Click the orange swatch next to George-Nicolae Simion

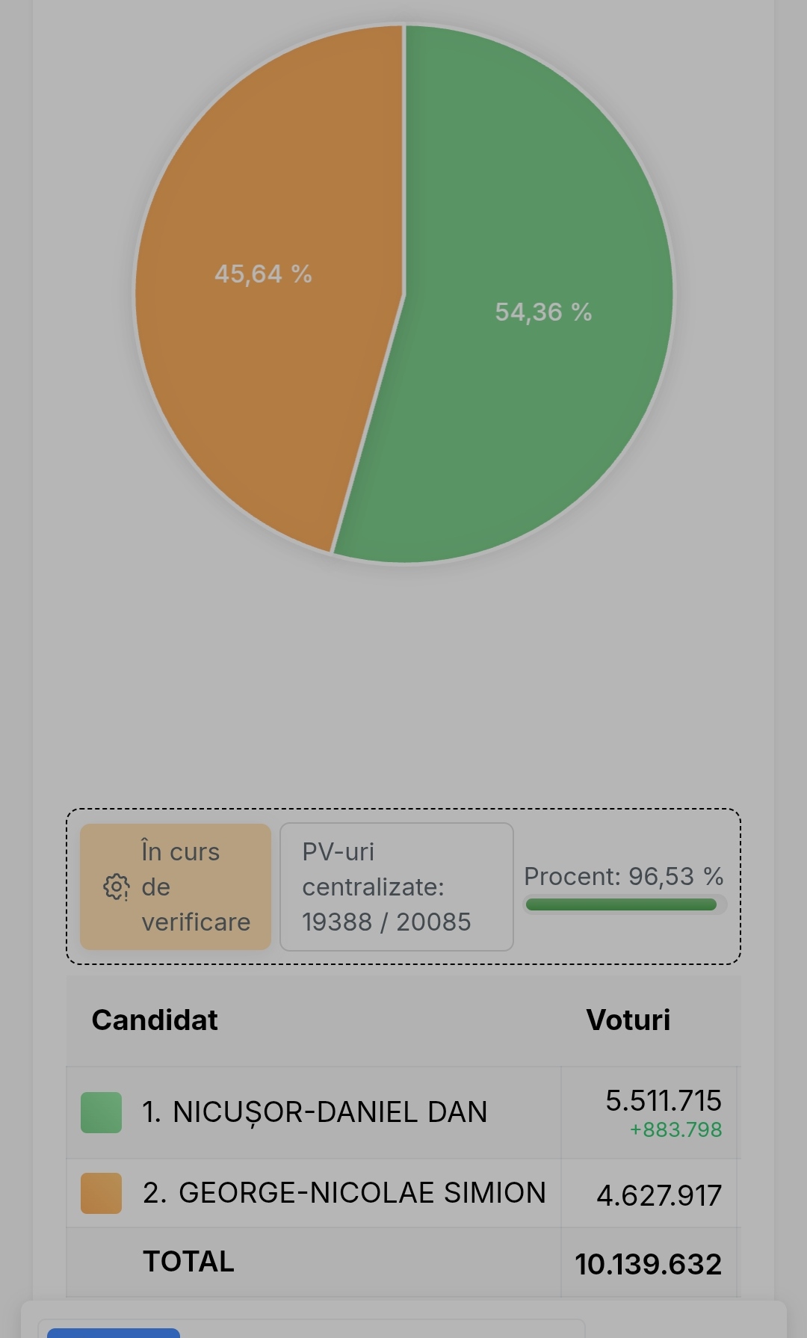pos(101,1193)
